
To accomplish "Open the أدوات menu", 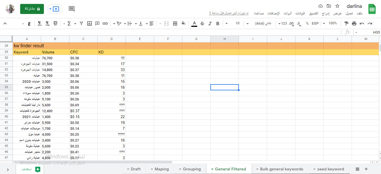I will [288, 13].
